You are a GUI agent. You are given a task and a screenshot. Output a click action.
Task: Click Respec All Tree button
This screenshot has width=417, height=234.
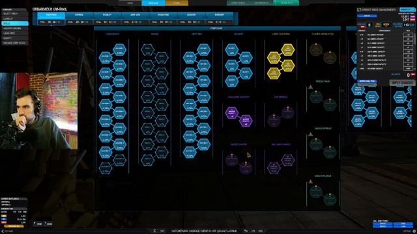pyautogui.click(x=367, y=81)
